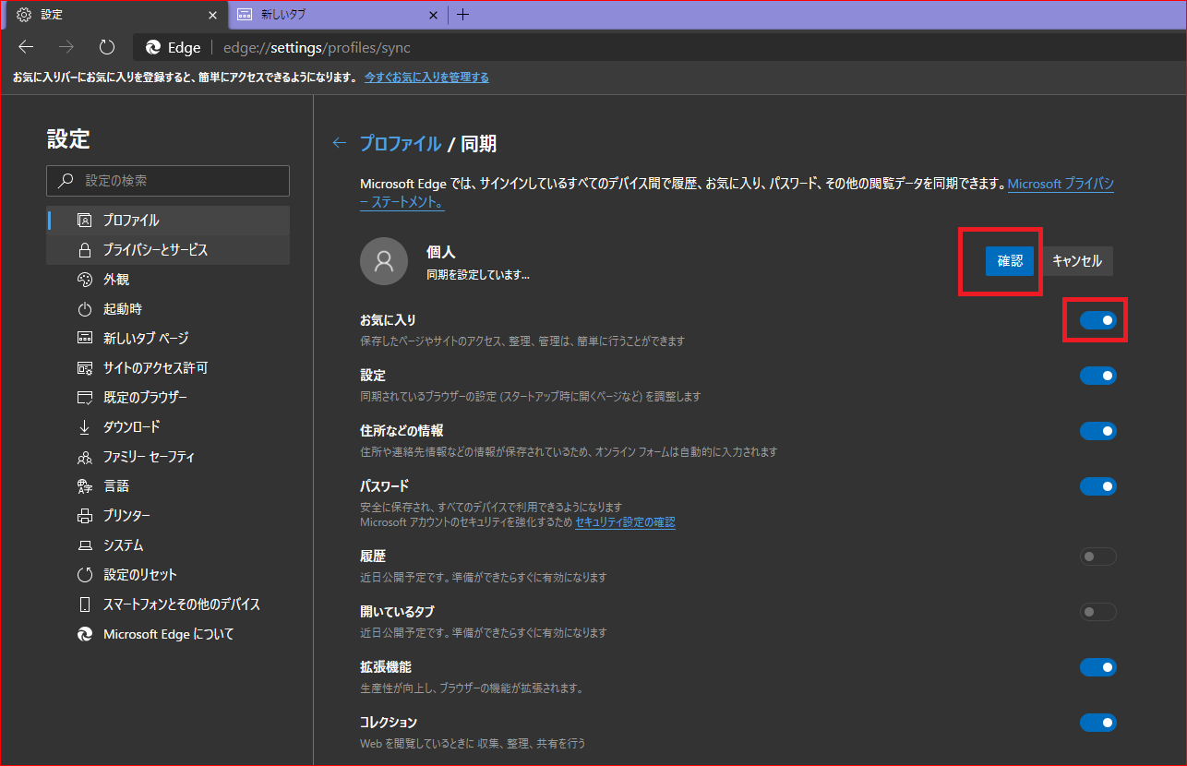Image resolution: width=1187 pixels, height=766 pixels.
Task: Click the lock icon for プライバシーとサービス
Action: click(x=85, y=250)
